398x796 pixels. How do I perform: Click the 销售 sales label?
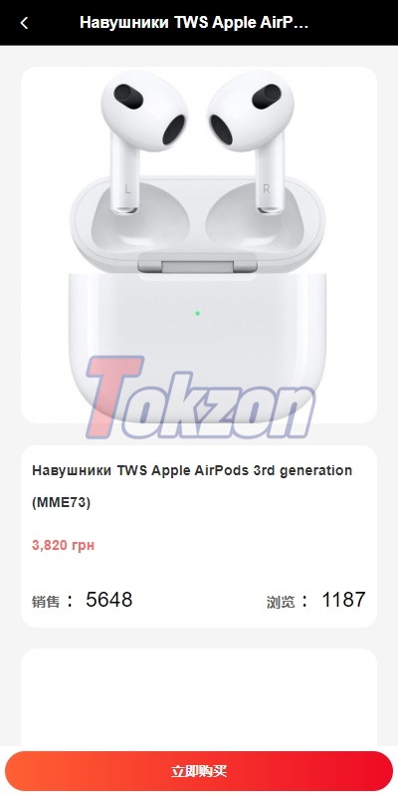[x=46, y=602]
